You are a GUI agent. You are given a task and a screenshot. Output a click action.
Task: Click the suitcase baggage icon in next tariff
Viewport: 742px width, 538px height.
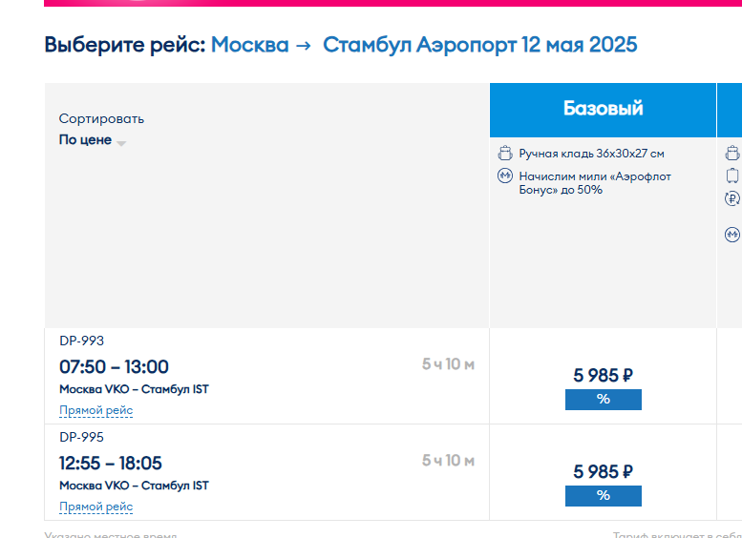click(732, 176)
